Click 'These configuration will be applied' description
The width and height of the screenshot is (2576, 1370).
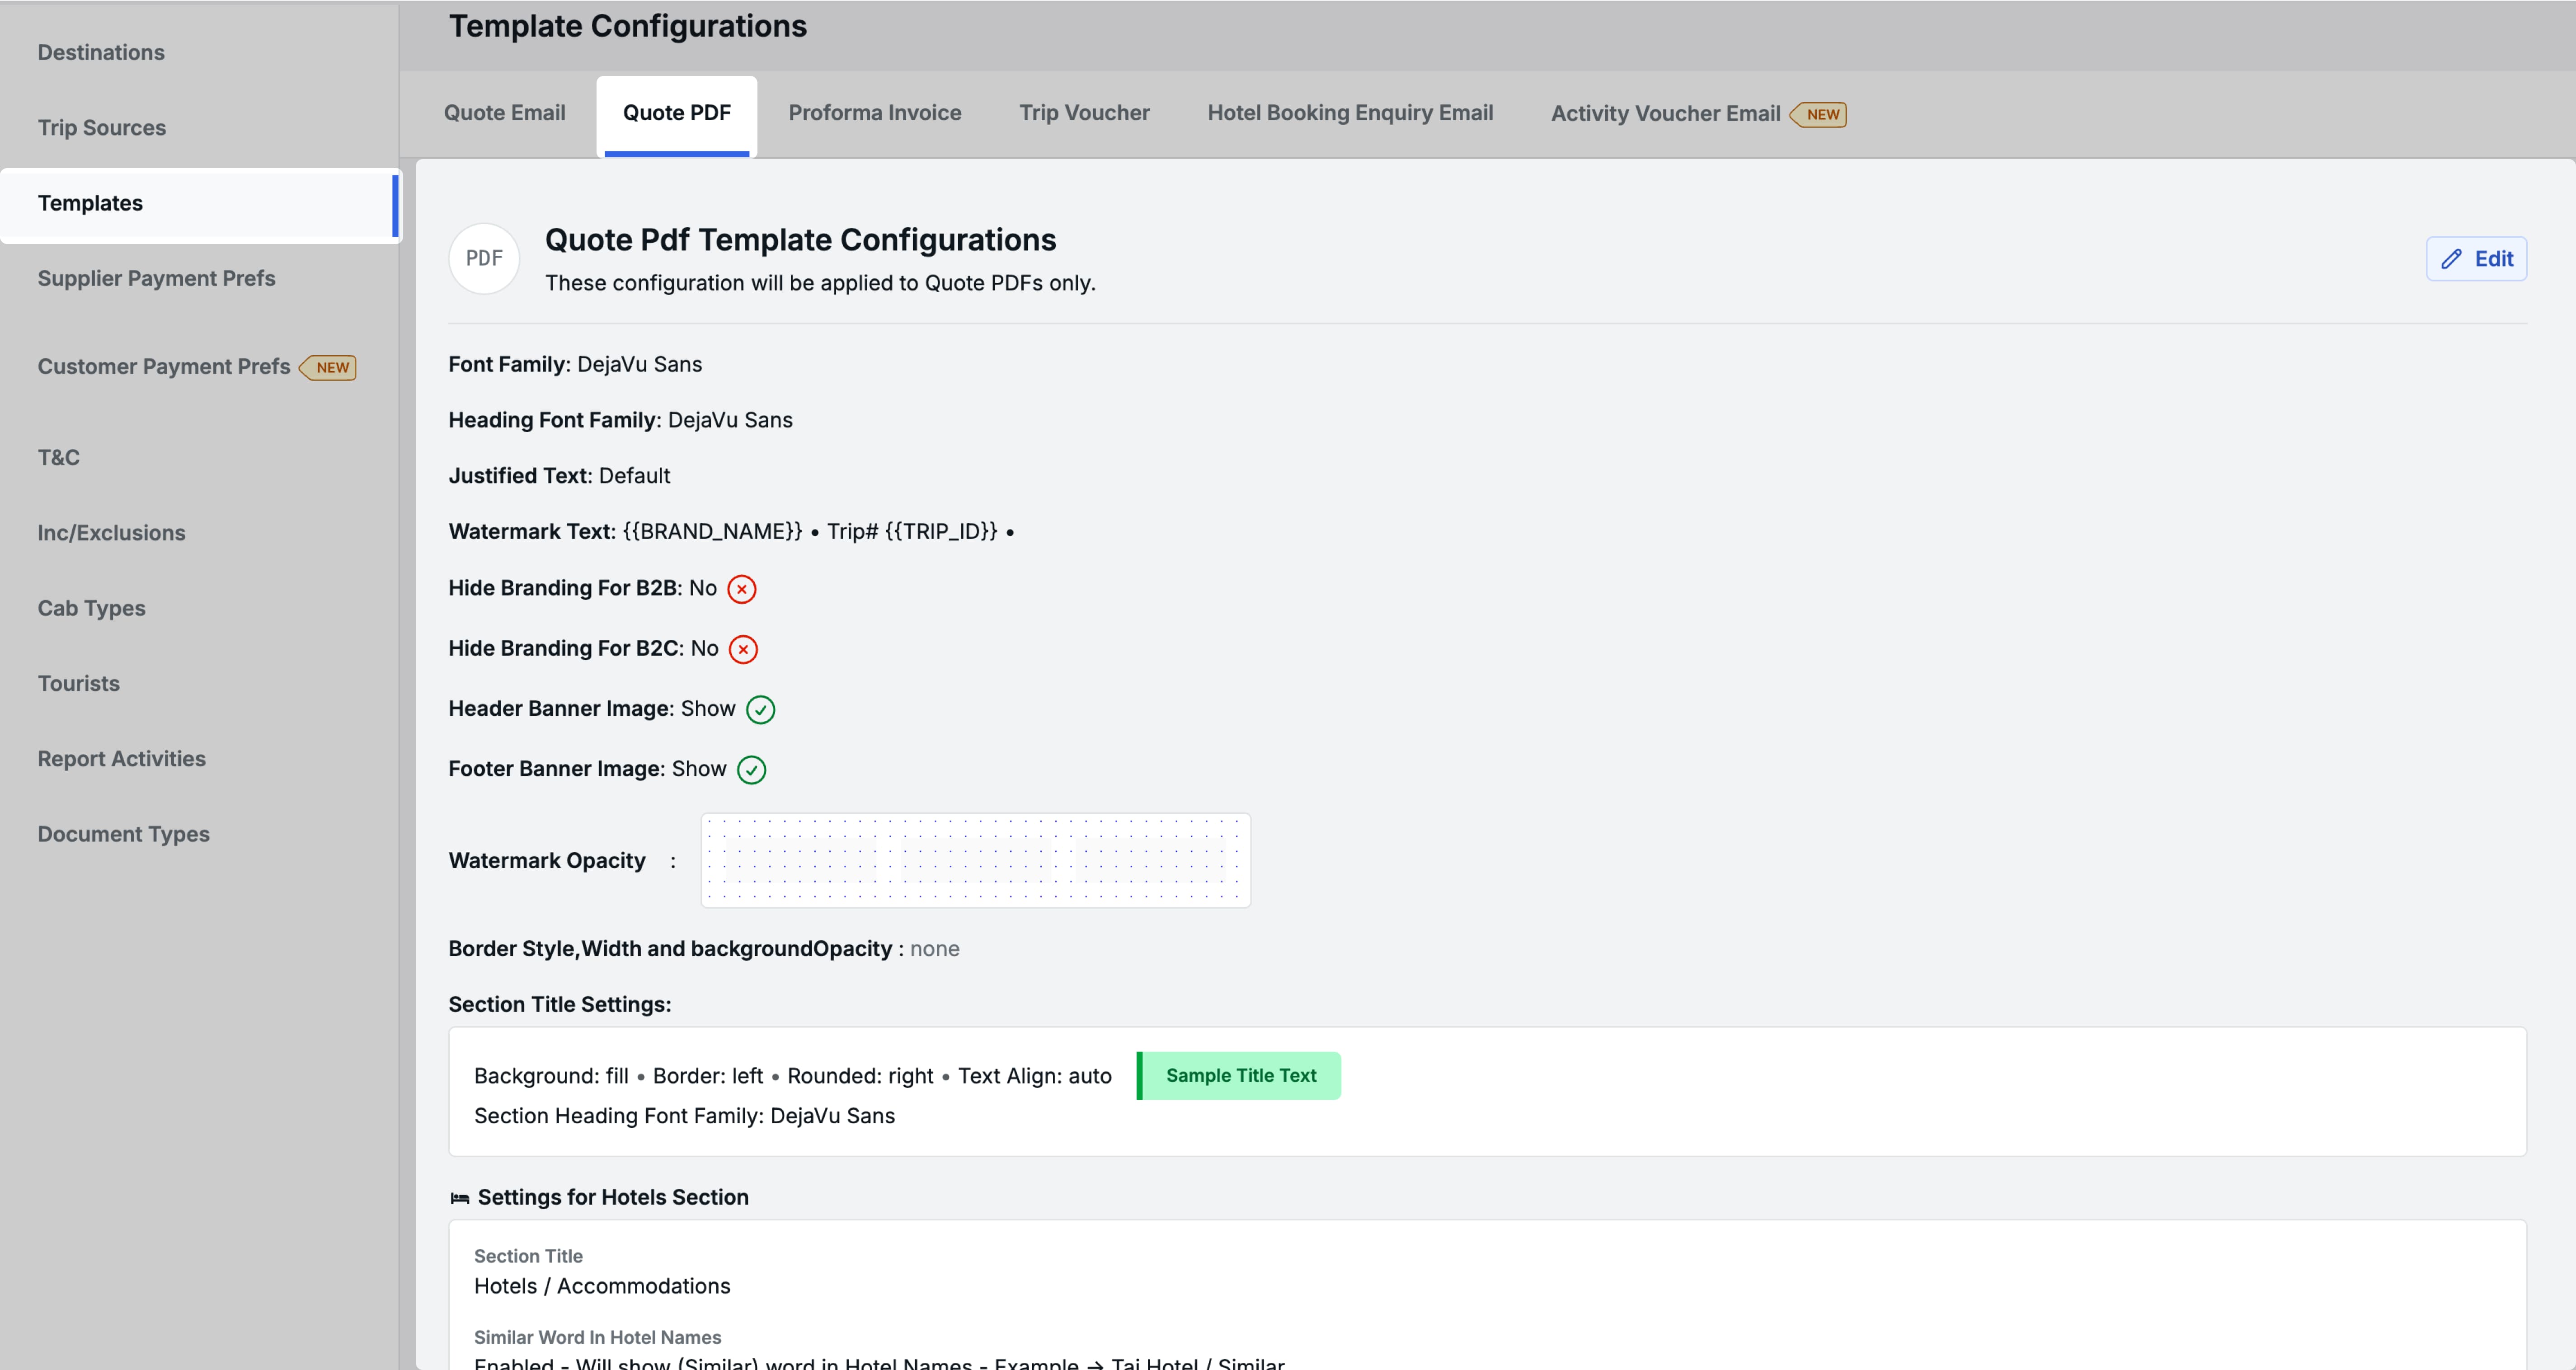(x=821, y=284)
